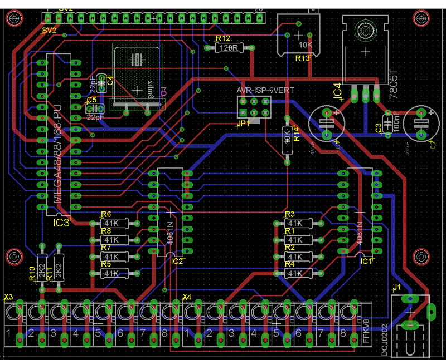Viewport: 446px width, 360px height.
Task: Click the 100nF value text
Action: 397,121
